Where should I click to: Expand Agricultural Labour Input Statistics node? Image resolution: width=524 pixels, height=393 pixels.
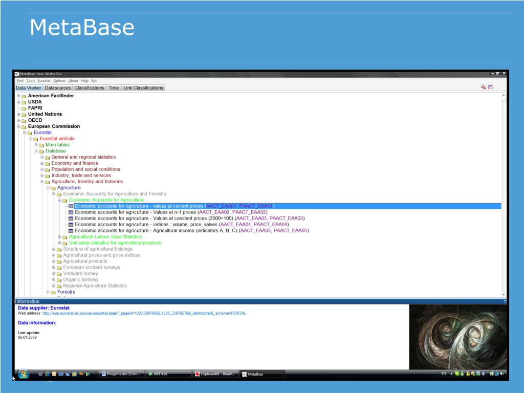pyautogui.click(x=59, y=237)
